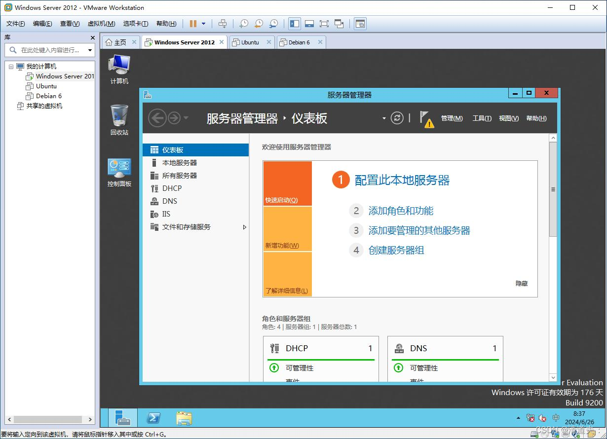Toggle the thumbnail bar view button
607x439 pixels.
click(309, 24)
